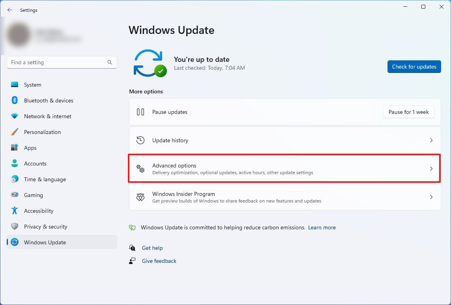The width and height of the screenshot is (451, 305).
Task: Click the Time & language globe icon
Action: pyautogui.click(x=14, y=179)
